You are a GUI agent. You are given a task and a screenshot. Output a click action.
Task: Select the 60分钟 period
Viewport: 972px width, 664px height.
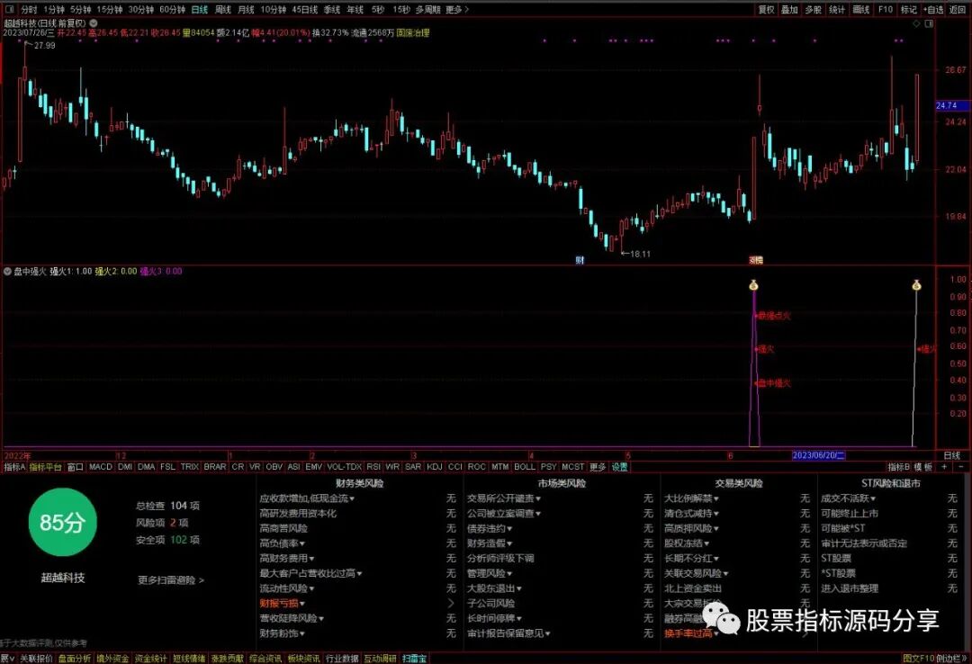[172, 9]
